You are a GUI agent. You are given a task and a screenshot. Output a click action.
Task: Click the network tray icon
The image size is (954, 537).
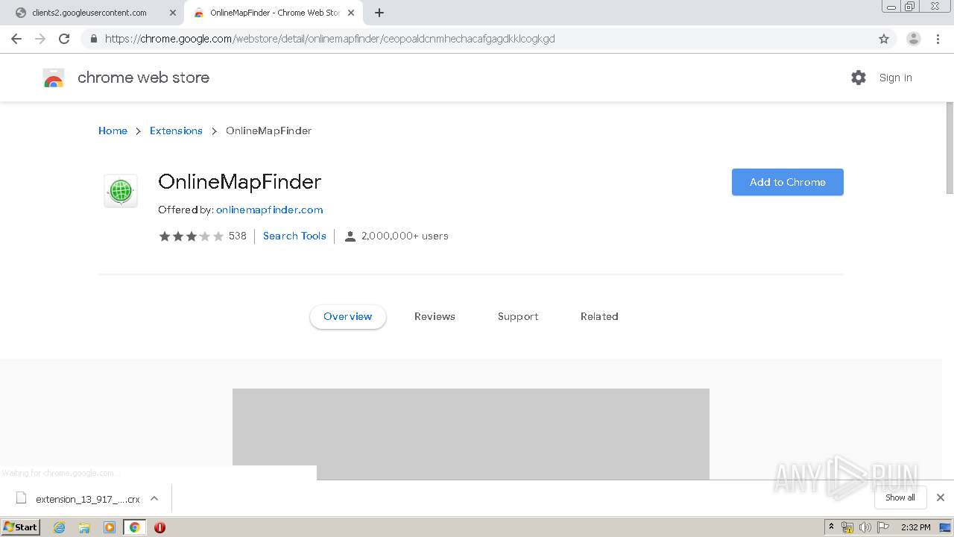(847, 527)
